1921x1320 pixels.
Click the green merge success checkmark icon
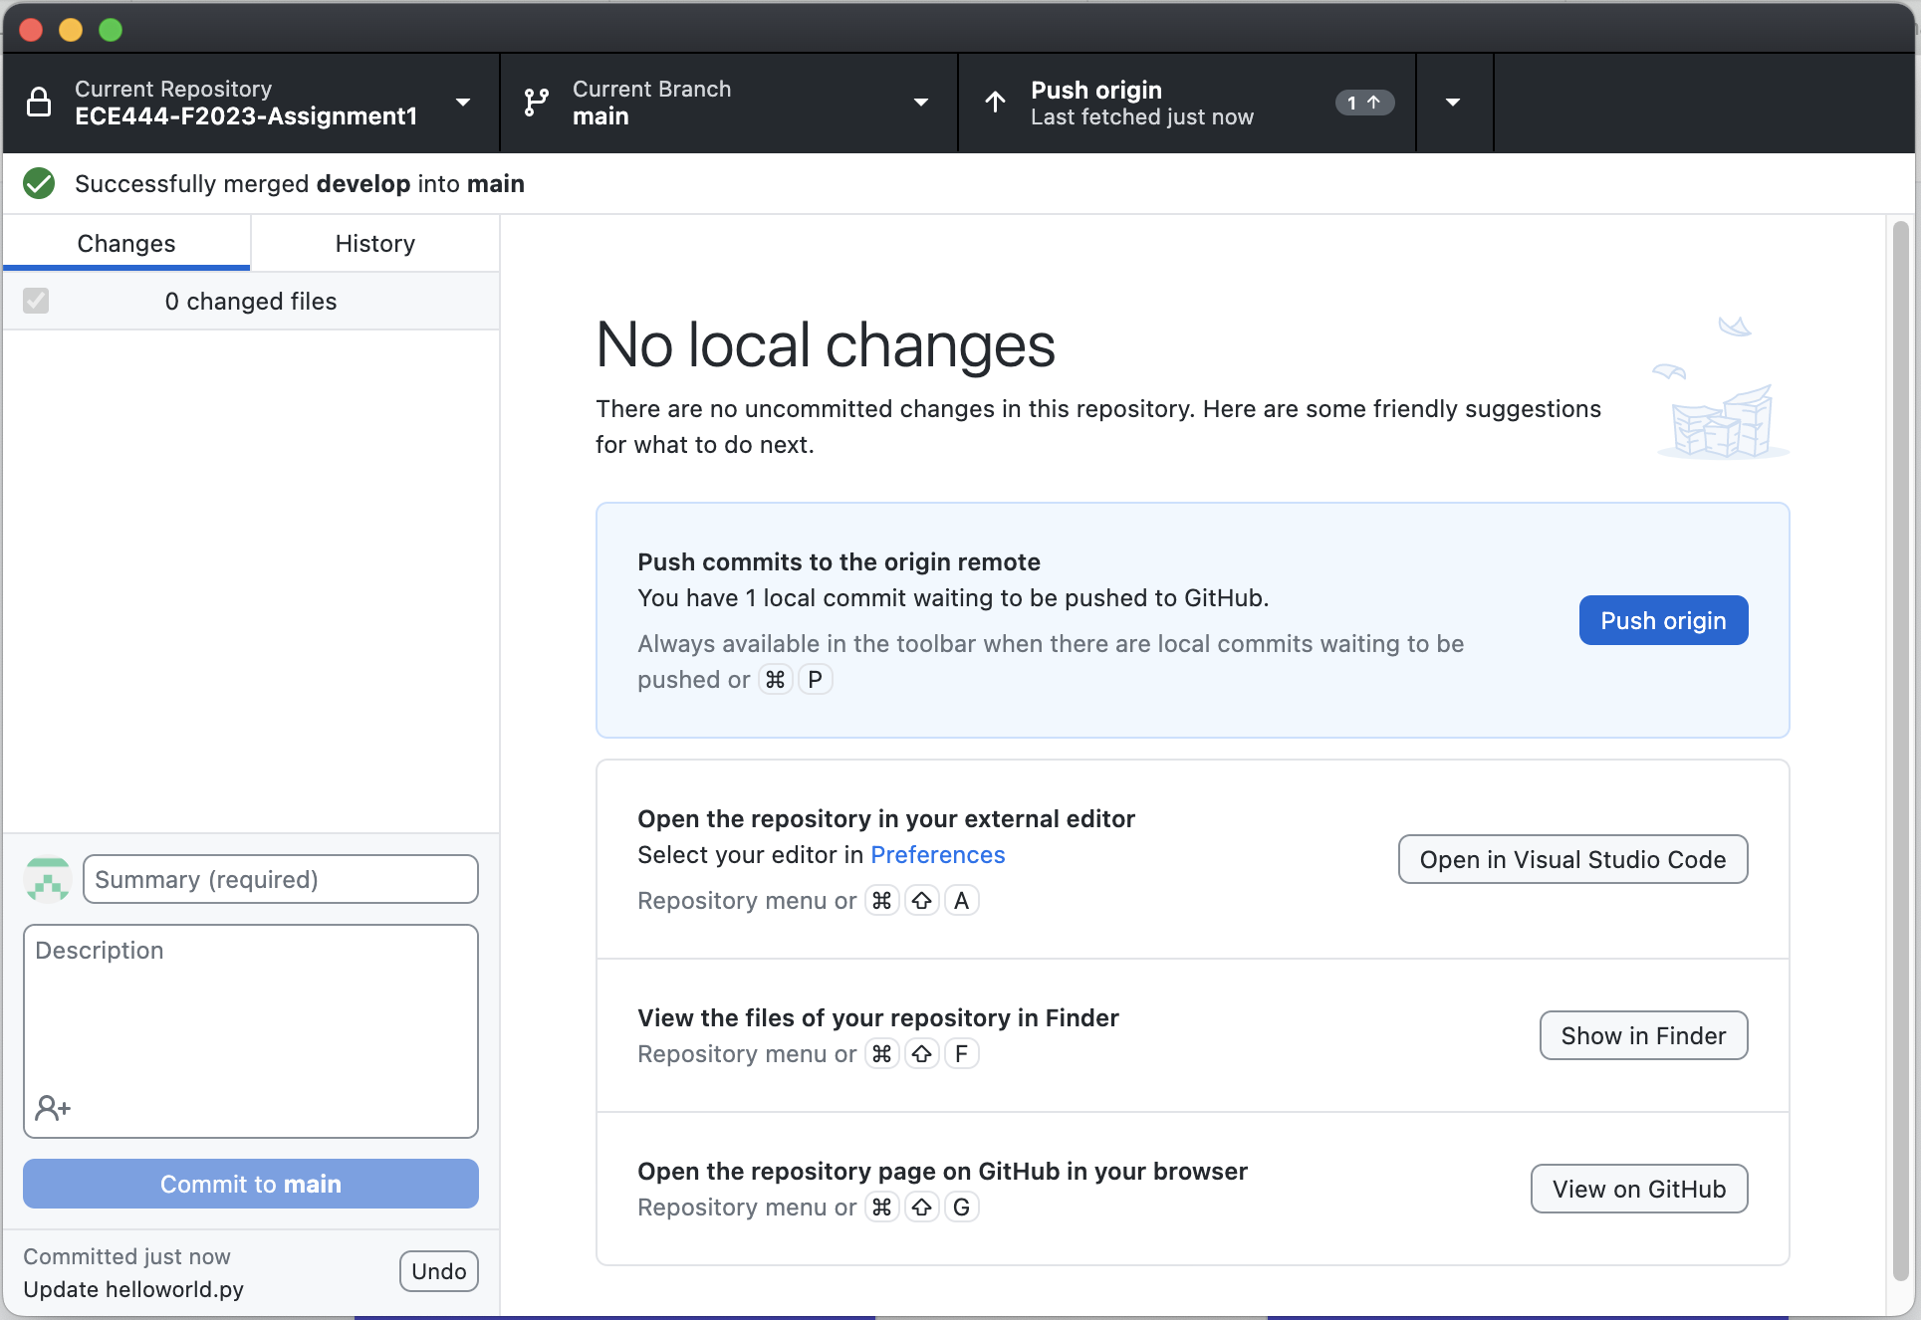point(39,184)
